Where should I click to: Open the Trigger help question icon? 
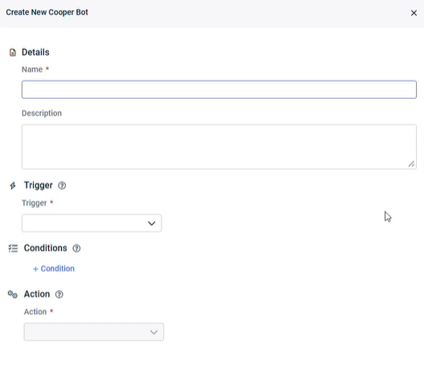point(62,186)
